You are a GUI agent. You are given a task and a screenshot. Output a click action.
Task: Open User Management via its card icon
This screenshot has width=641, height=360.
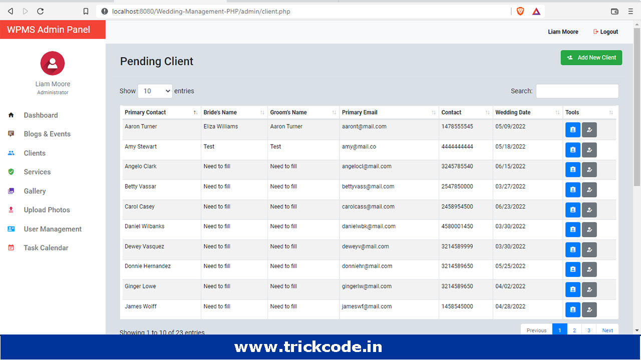pyautogui.click(x=11, y=228)
